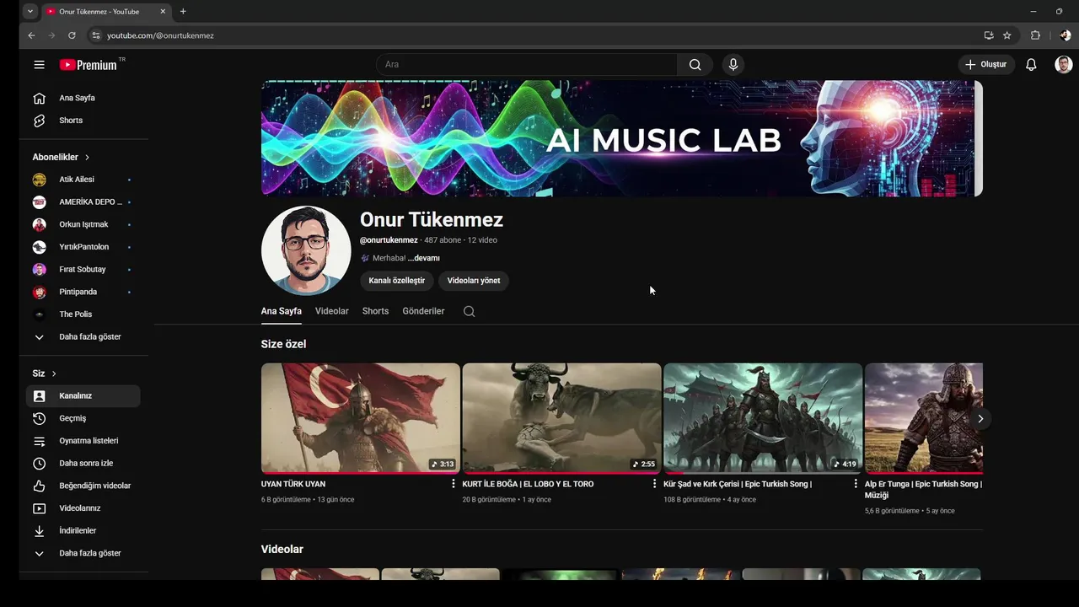The height and width of the screenshot is (607, 1079).
Task: Play Alp Er Tunga video thumbnail
Action: (924, 418)
